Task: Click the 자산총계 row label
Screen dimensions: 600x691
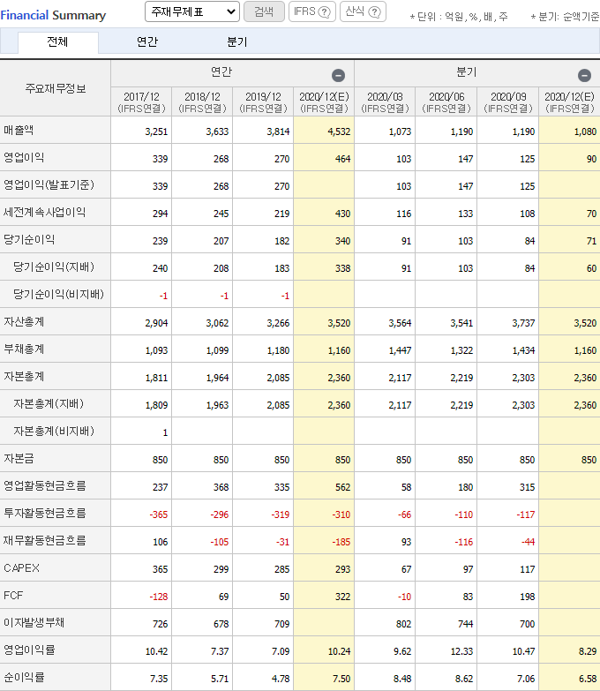Action: (24, 322)
